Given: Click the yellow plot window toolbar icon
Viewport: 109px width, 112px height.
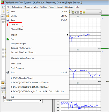Looking at the screenshot, I should (73, 12).
